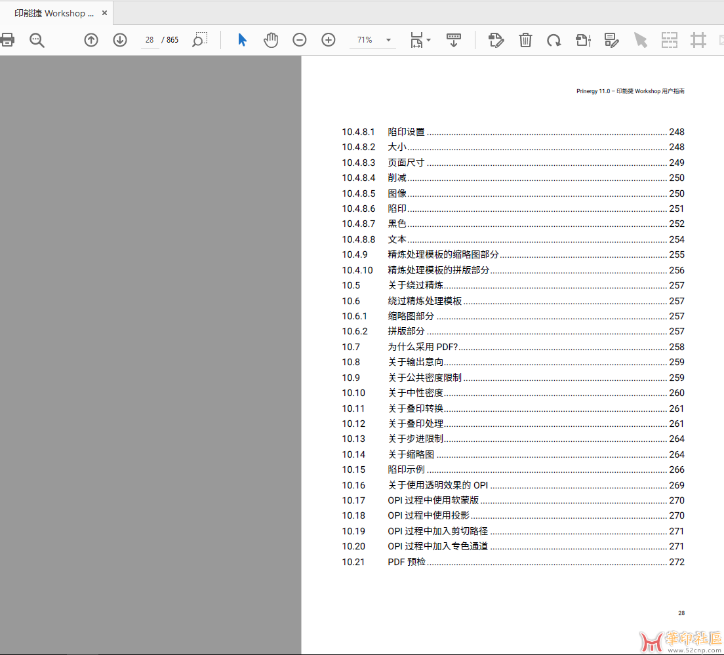This screenshot has height=655, width=724.
Task: Close the 印能捷 Workshop tab
Action: [x=105, y=13]
